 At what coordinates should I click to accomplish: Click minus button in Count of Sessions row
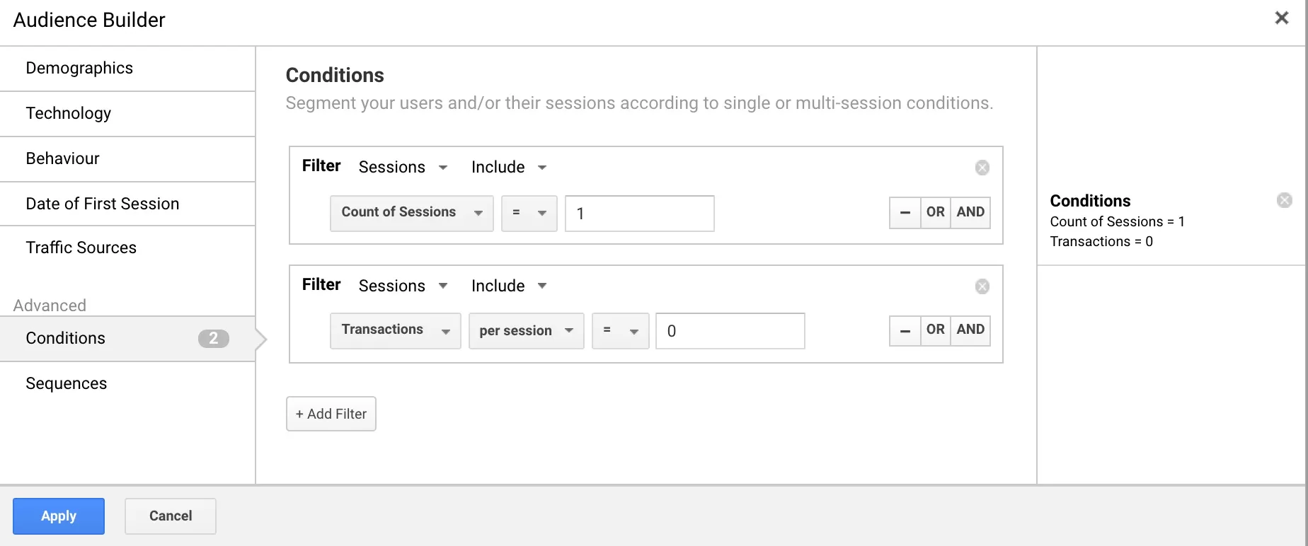[x=905, y=212]
